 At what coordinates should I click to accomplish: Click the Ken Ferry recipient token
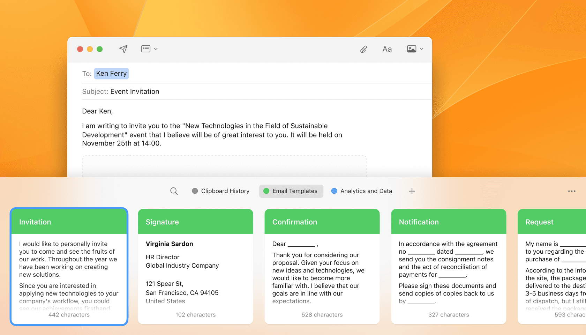(111, 74)
